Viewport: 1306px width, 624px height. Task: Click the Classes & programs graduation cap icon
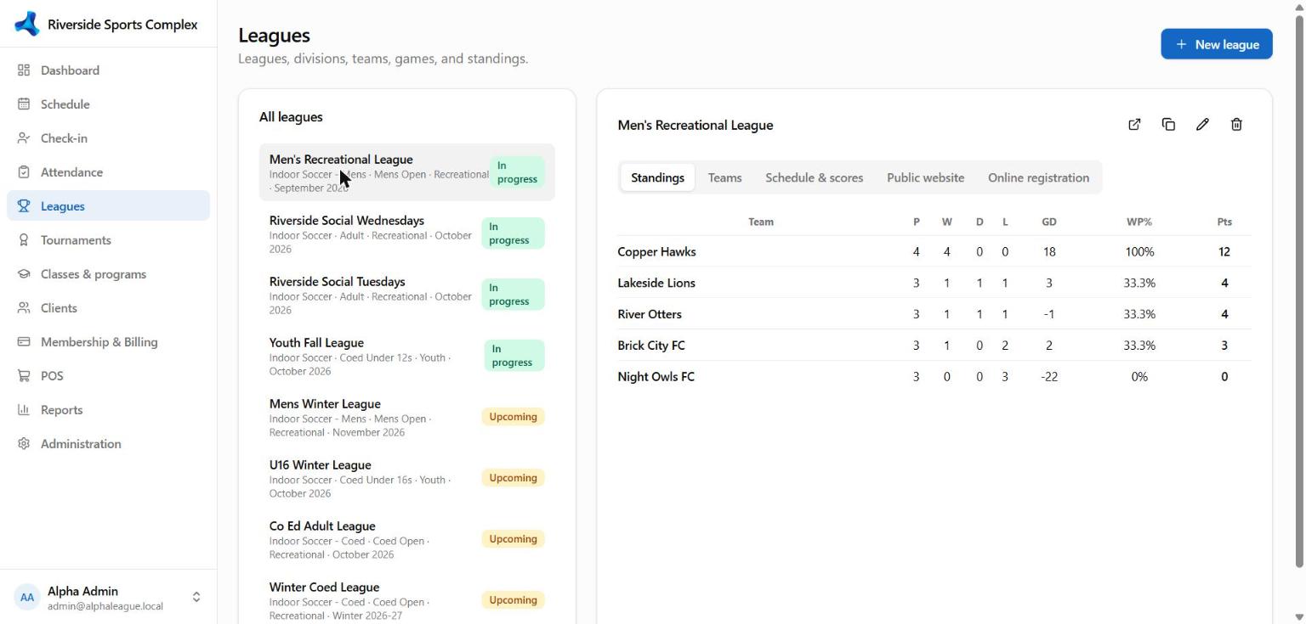[x=24, y=274]
